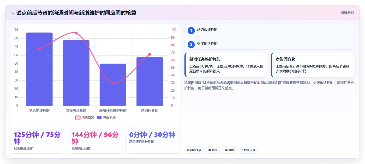This screenshot has height=164, width=365.
Task: Click the x-axis label 交接确认耗时
Action: 76,110
